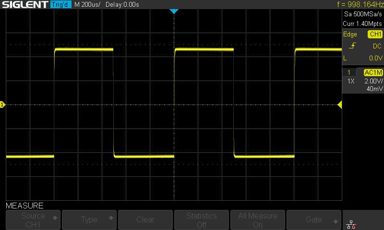Open the Gate submenu
384x230 pixels.
[314, 220]
